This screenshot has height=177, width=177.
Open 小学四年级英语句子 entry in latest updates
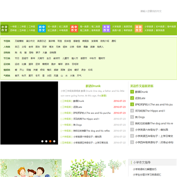pyautogui.click(x=154, y=142)
